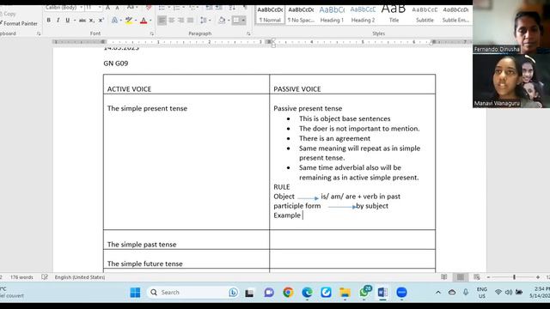Click the Text Effects icon
Screen dimensions: 550x309
pyautogui.click(x=114, y=21)
